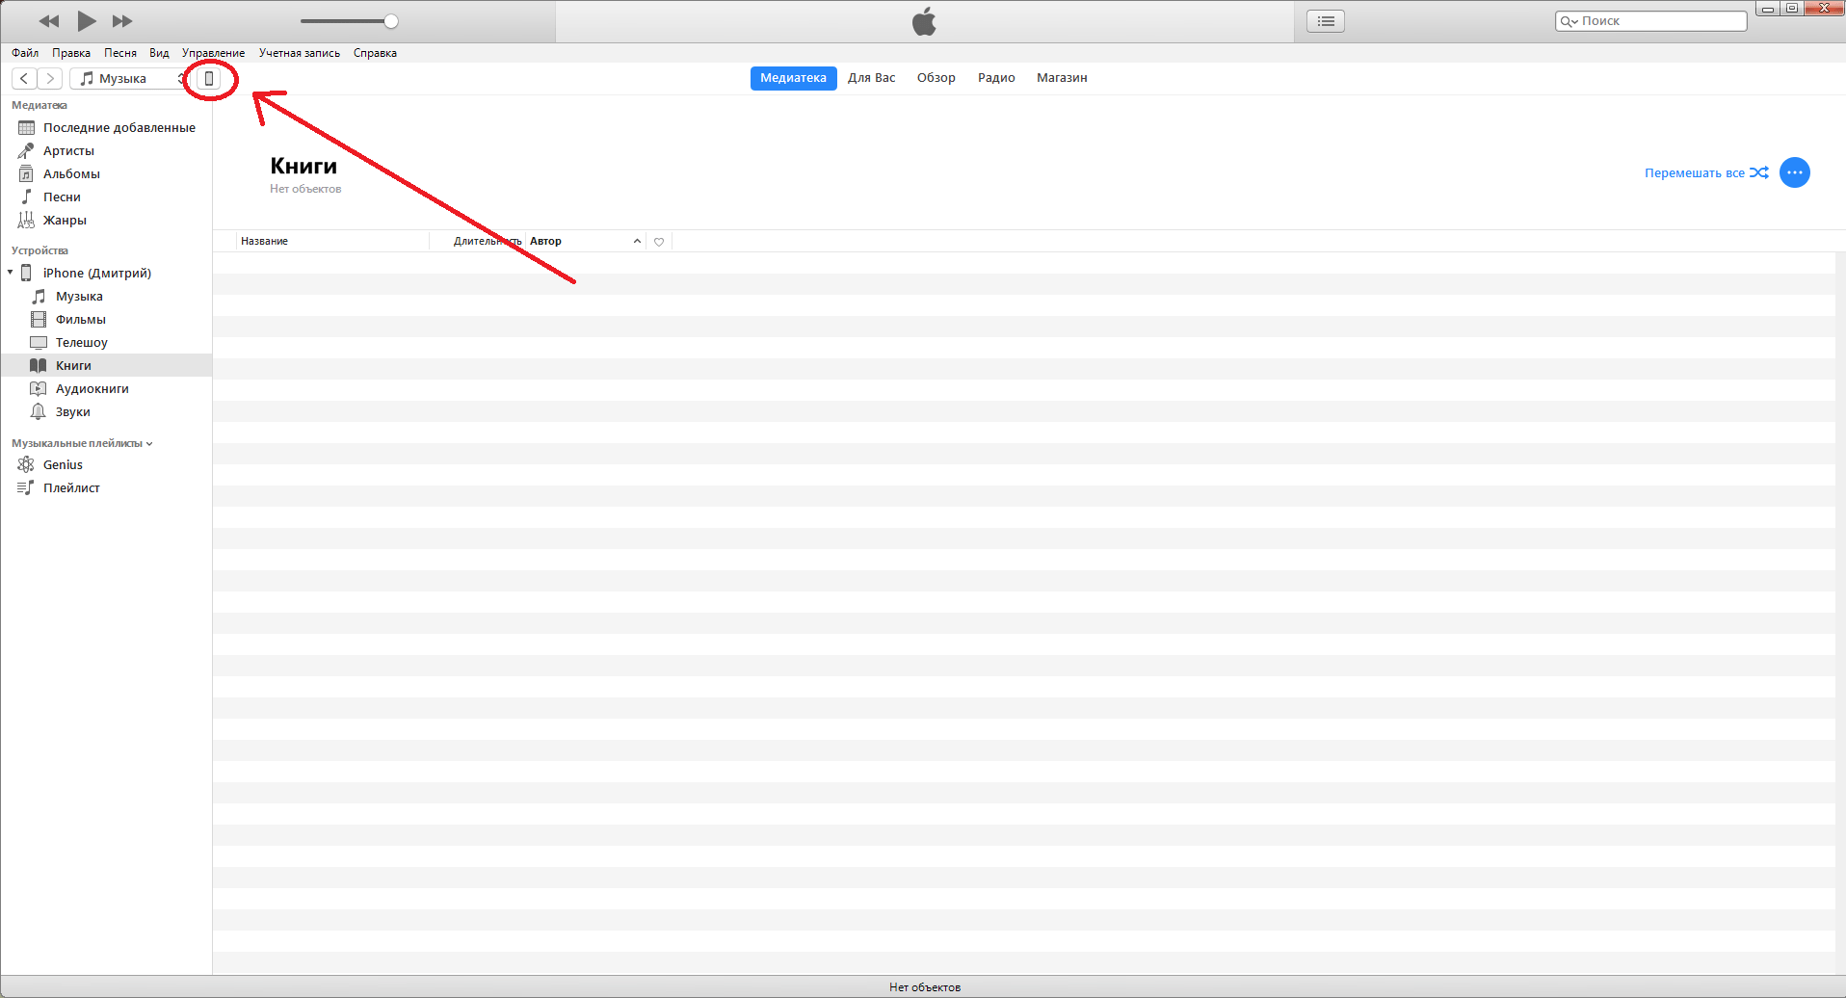The height and width of the screenshot is (998, 1846).
Task: Click the blue more options ellipsis button
Action: tap(1794, 172)
